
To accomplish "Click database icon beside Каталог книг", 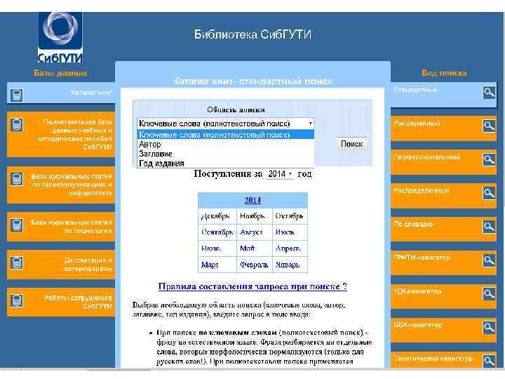I will [16, 95].
